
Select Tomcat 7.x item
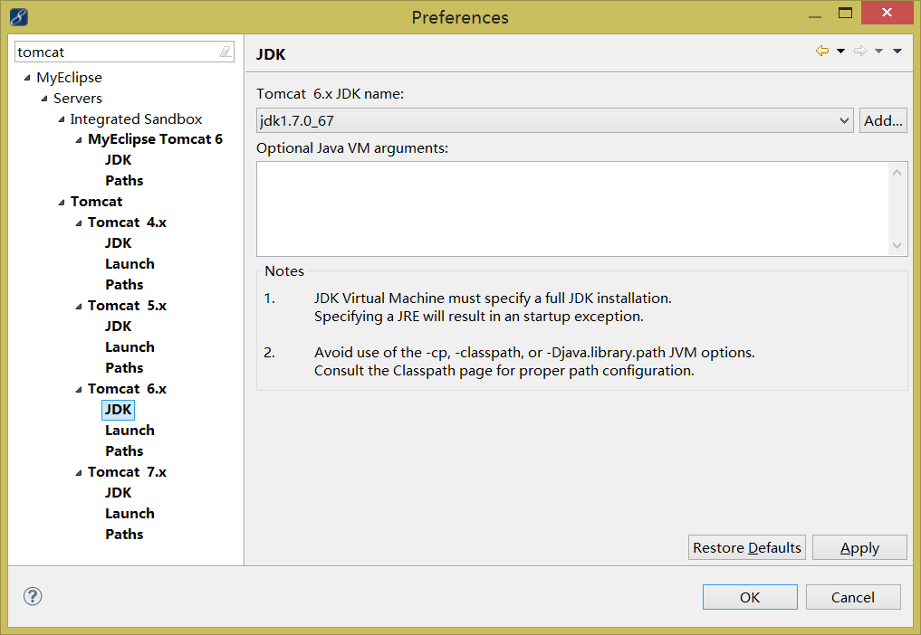[x=127, y=472]
